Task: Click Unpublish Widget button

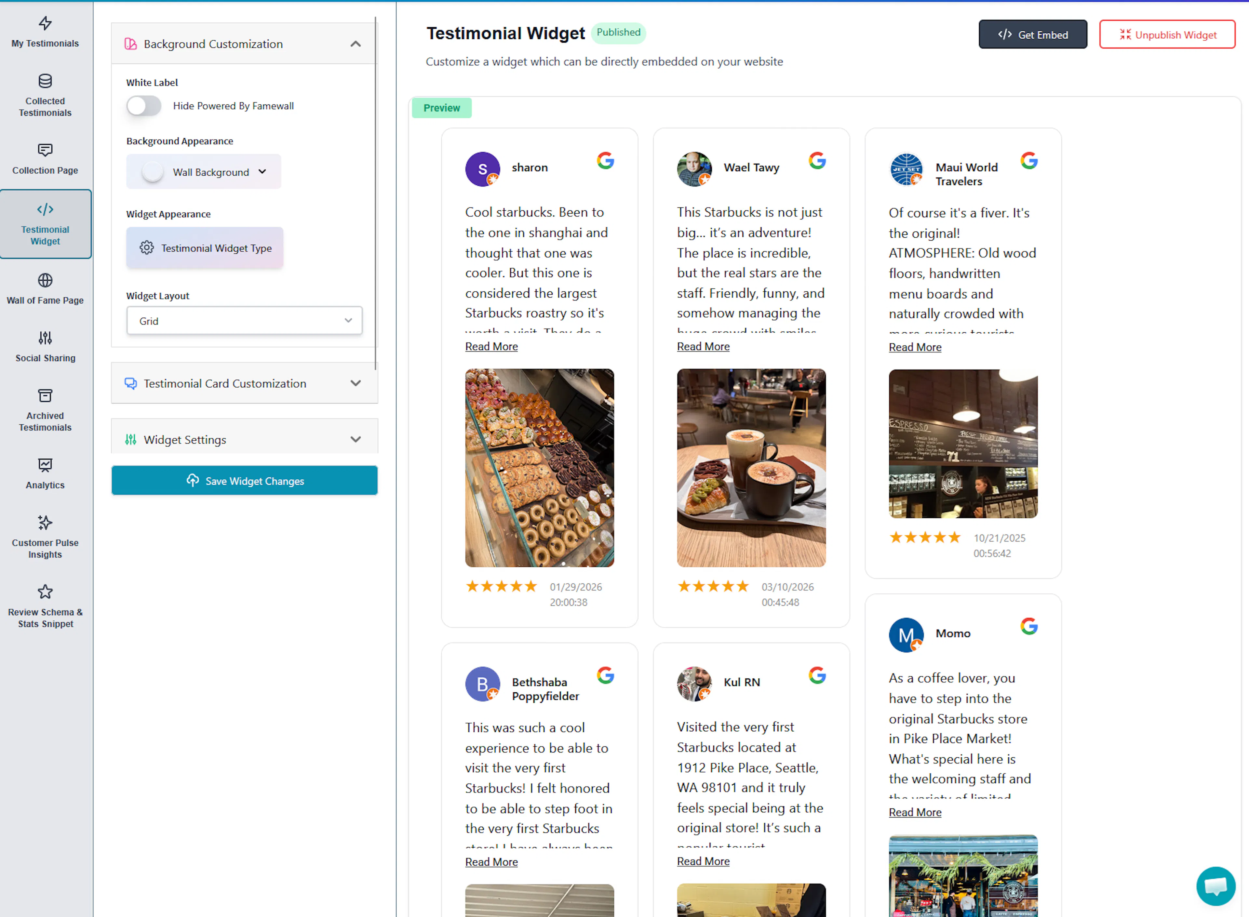Action: (1167, 34)
